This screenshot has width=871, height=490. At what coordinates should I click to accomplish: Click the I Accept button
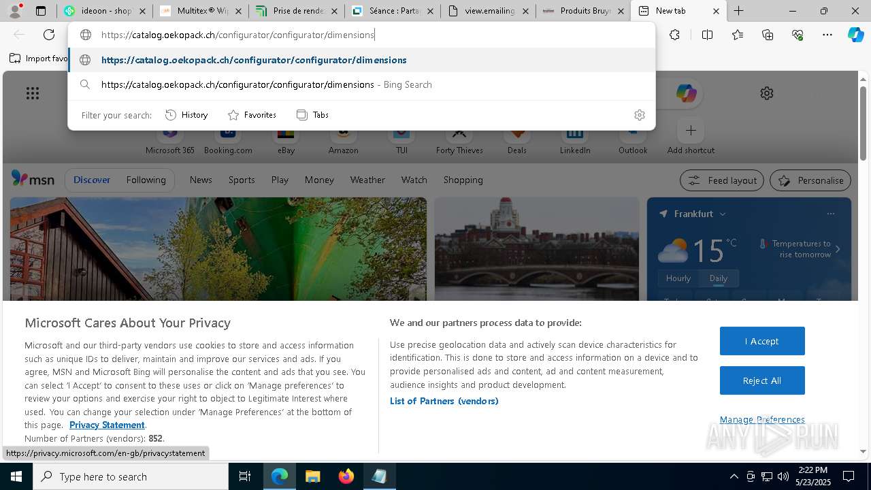click(x=762, y=341)
